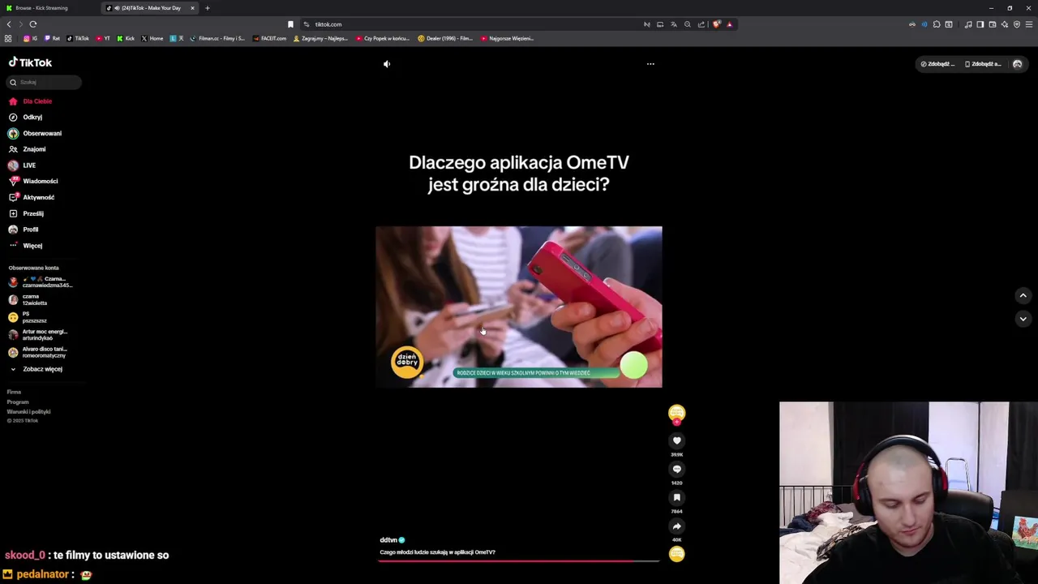This screenshot has height=584, width=1038.
Task: Open the browser hamburger menu
Action: coord(1028,24)
